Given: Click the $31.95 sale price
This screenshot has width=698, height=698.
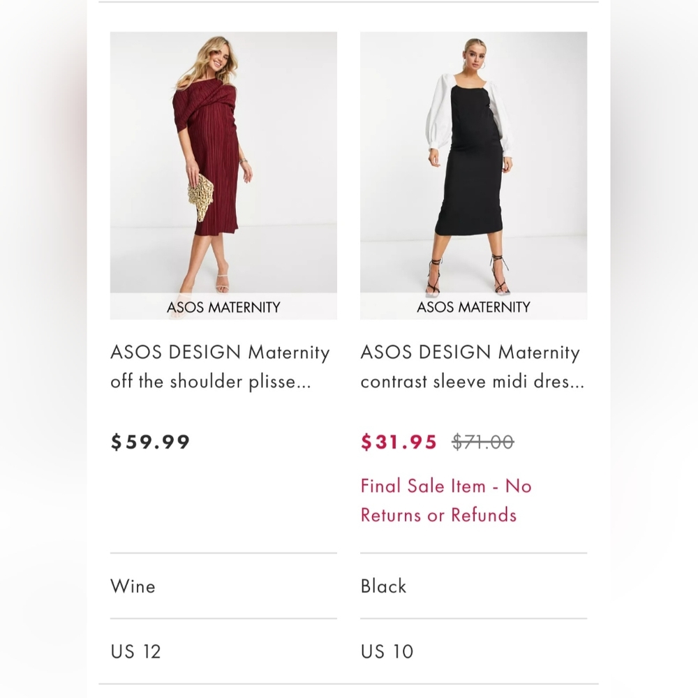Looking at the screenshot, I should (399, 441).
